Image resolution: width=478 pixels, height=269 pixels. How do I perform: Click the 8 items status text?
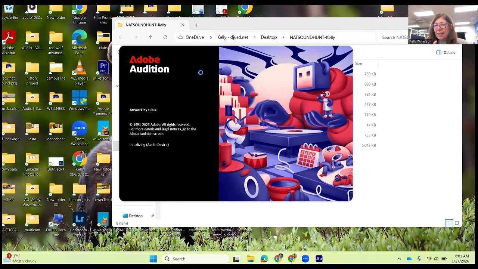pos(122,223)
